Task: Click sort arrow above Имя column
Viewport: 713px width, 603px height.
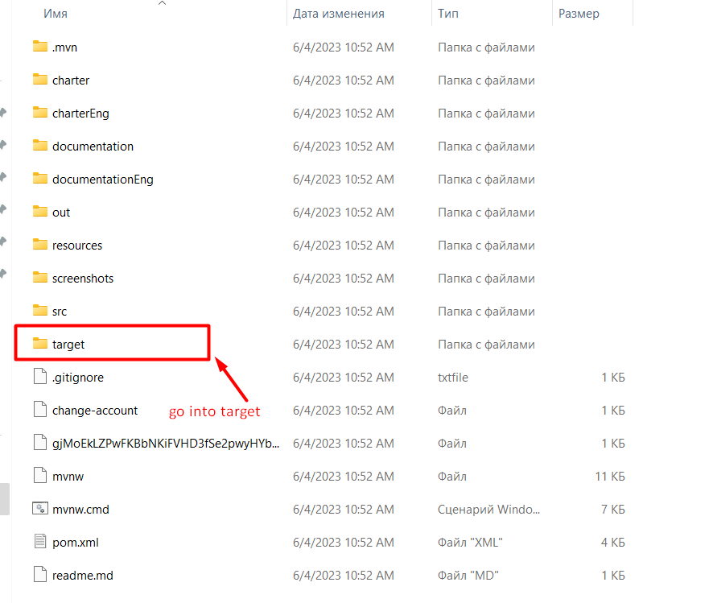Action: pyautogui.click(x=162, y=3)
